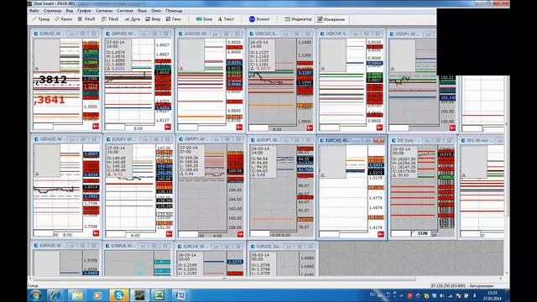Open the Окно menu

point(156,11)
